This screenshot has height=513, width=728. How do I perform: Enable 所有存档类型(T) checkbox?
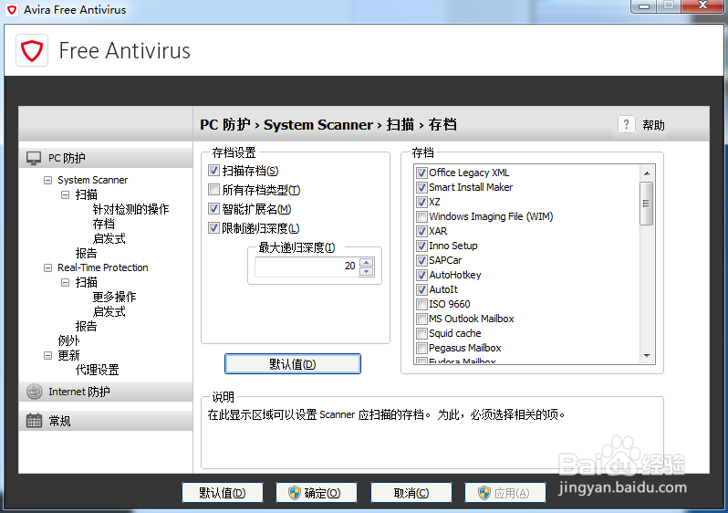pos(213,190)
